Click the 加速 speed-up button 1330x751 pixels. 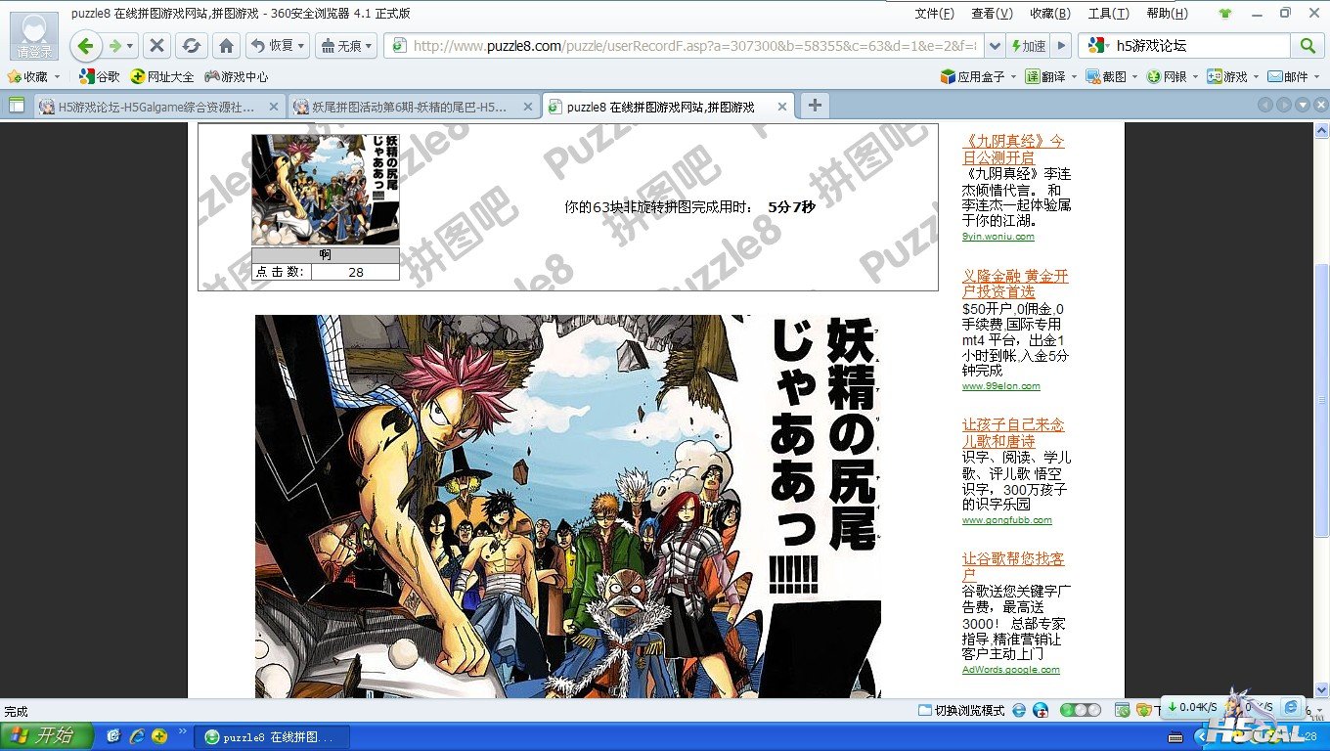[1028, 46]
